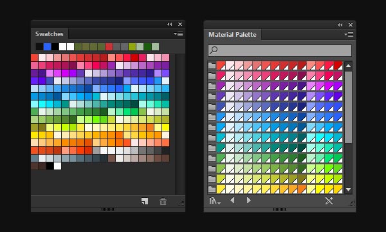The height and width of the screenshot is (232, 386).
Task: Click the eyedropper settings icon in Material Palette
Action: pyautogui.click(x=329, y=200)
